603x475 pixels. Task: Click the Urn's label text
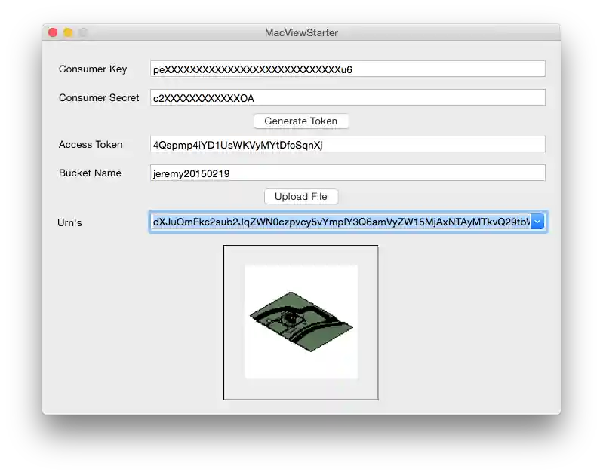[x=69, y=222]
